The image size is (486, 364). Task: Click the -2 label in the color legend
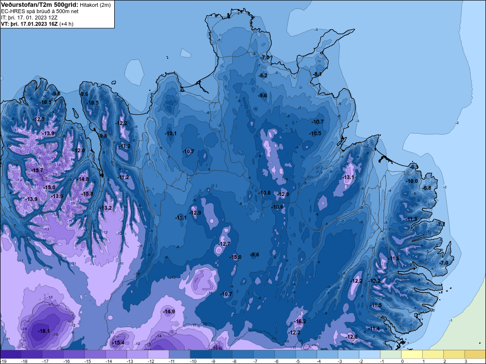click(361, 361)
